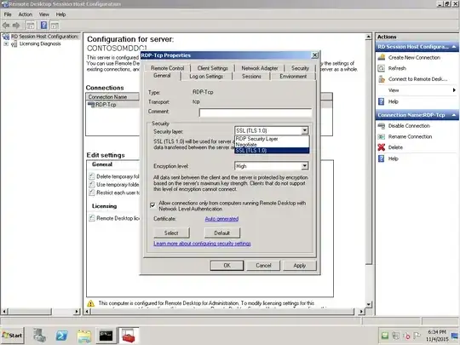Click the Start button
The image size is (460, 345).
[x=12, y=336]
